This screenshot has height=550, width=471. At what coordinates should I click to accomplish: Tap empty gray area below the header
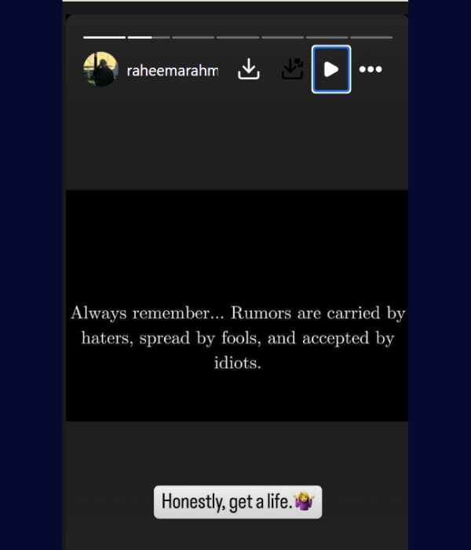(x=237, y=141)
